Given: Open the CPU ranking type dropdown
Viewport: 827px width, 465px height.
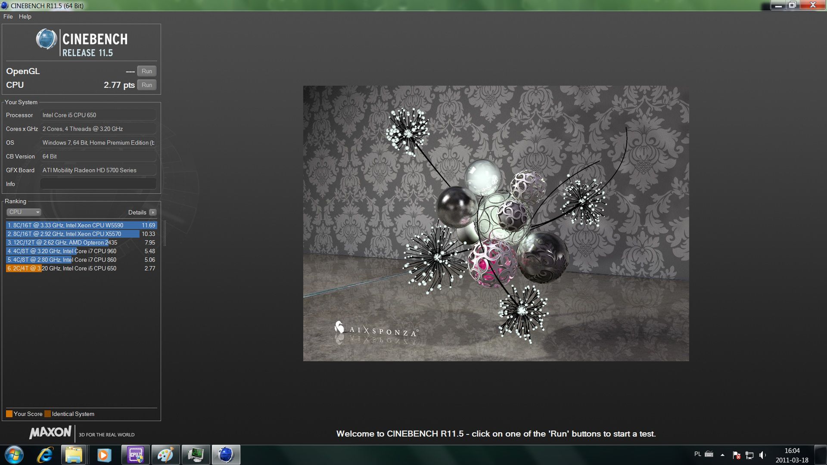Looking at the screenshot, I should (x=24, y=212).
